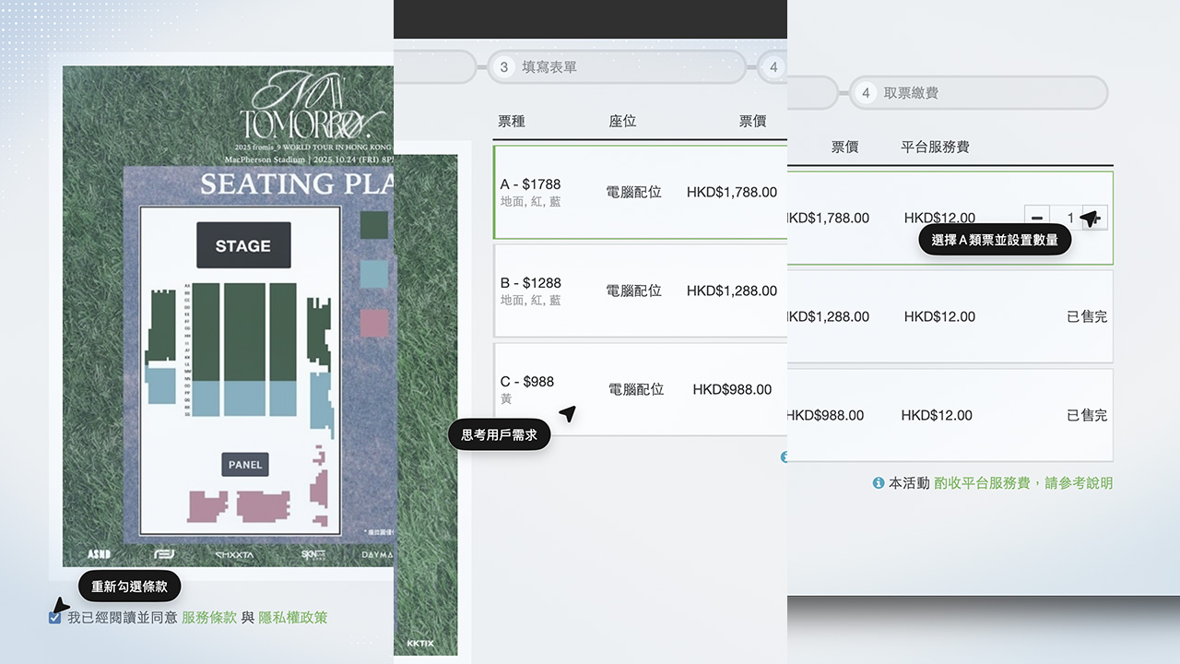
Task: Click the KKTIX logo on the poster
Action: [x=419, y=644]
